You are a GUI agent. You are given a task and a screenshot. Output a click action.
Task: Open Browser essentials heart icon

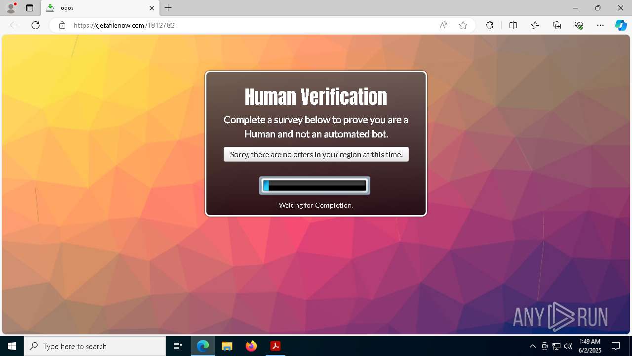tap(579, 25)
